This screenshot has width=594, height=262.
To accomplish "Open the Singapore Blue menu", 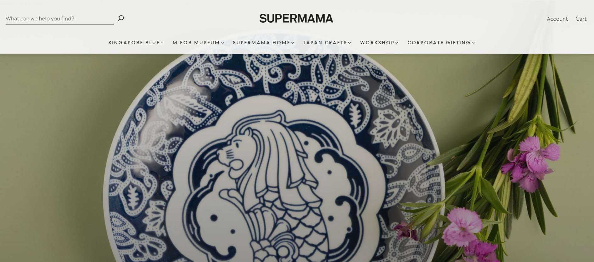I will [134, 43].
